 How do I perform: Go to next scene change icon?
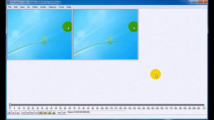coord(54,113)
